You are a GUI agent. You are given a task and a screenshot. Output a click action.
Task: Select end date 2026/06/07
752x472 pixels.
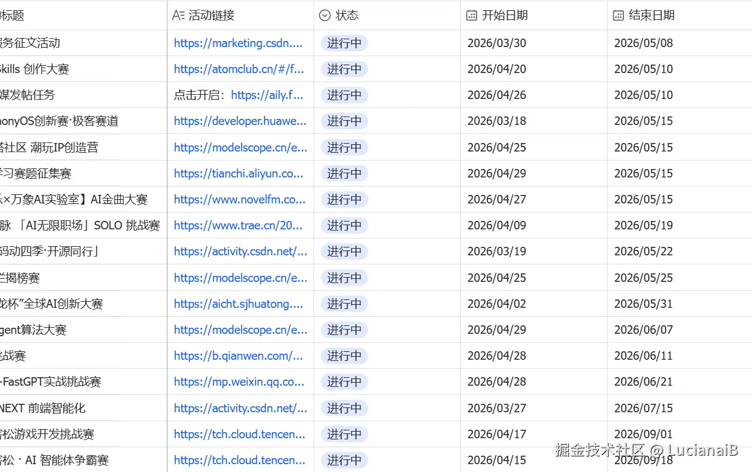[643, 330]
